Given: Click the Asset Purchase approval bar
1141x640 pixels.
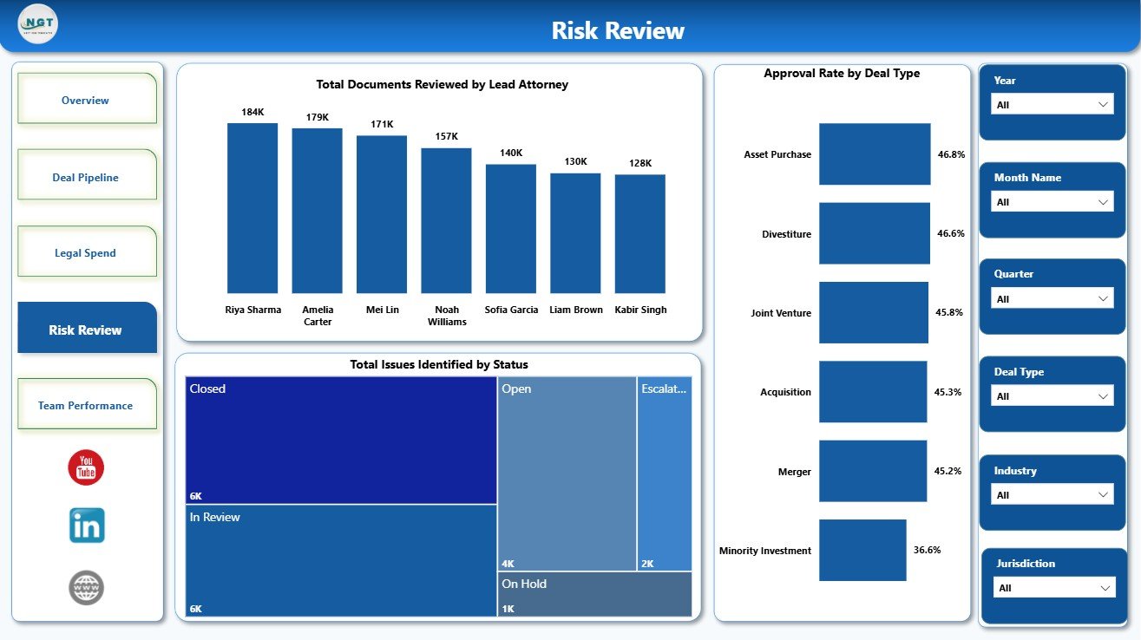Looking at the screenshot, I should tap(875, 154).
